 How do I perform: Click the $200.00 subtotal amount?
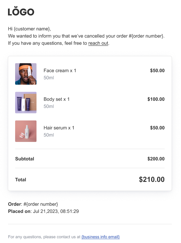pyautogui.click(x=156, y=159)
